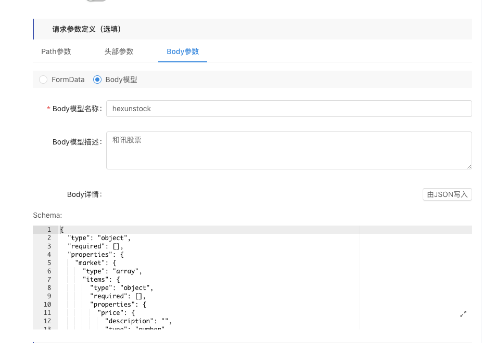Open the 头部参数 tab
This screenshot has height=343, width=482.
(119, 51)
